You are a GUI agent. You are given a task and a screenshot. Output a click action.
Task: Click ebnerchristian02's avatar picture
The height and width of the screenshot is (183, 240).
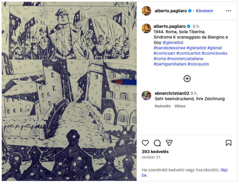(x=146, y=95)
